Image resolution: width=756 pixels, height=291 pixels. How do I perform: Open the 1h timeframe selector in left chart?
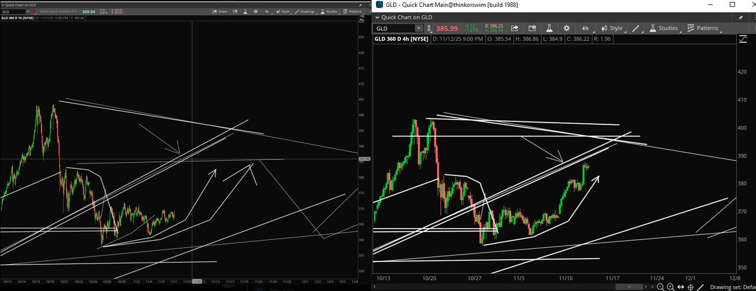267,12
